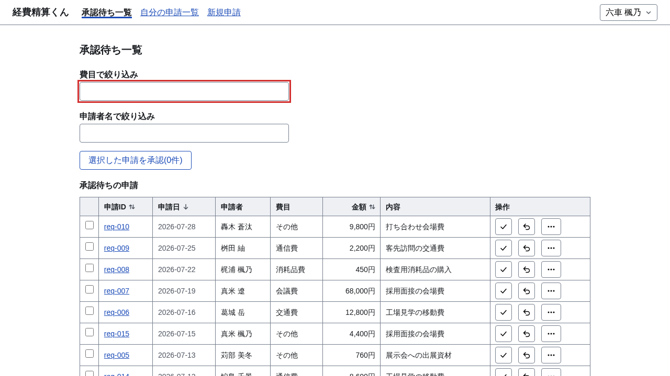Screen dimensions: 670x376
Task: Check the checkbox beside req-015
Action: (x=90, y=332)
